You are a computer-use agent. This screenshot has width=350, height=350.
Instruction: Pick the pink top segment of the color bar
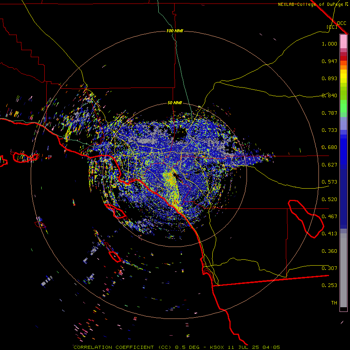click(343, 42)
